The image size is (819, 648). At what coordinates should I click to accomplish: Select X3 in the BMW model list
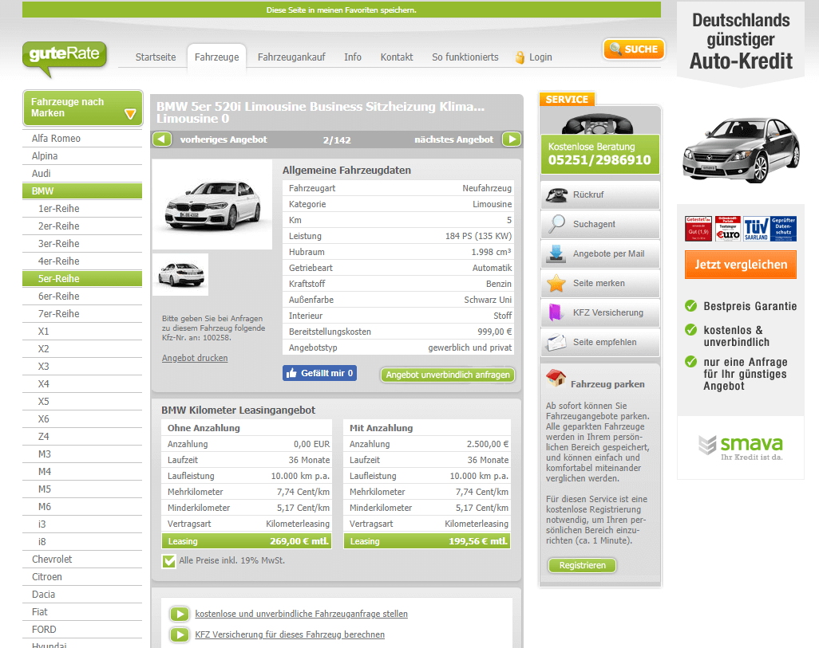point(82,367)
